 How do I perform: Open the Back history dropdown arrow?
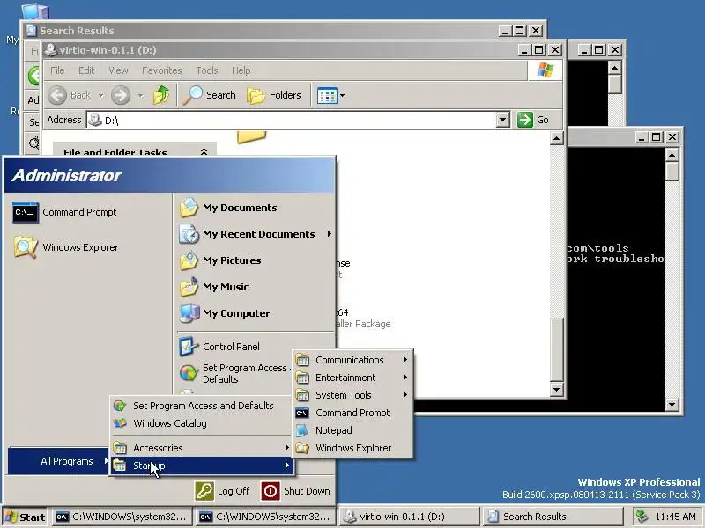[101, 95]
